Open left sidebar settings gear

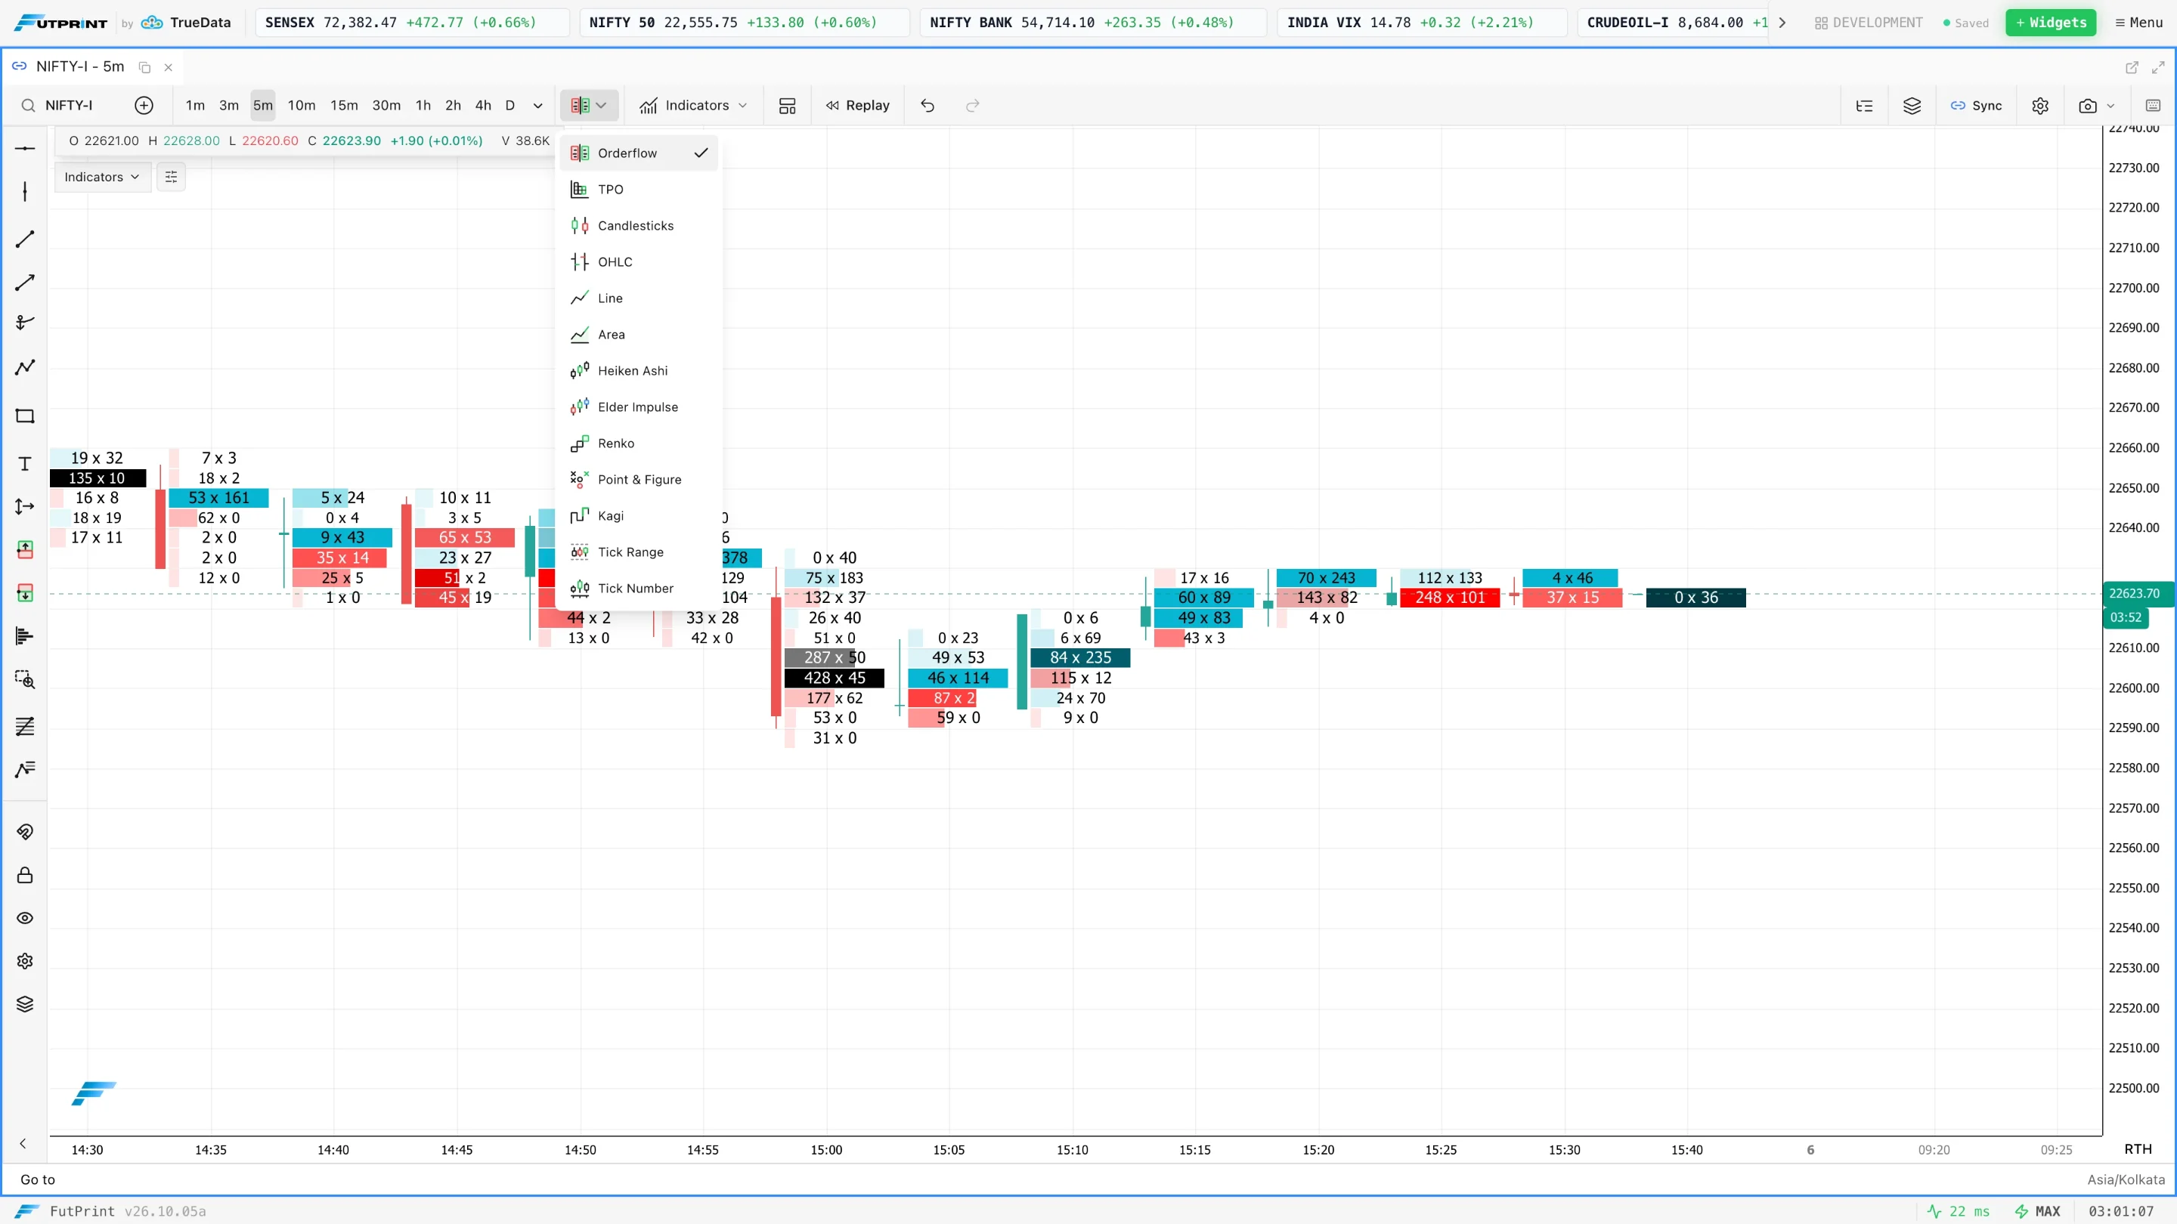click(24, 961)
